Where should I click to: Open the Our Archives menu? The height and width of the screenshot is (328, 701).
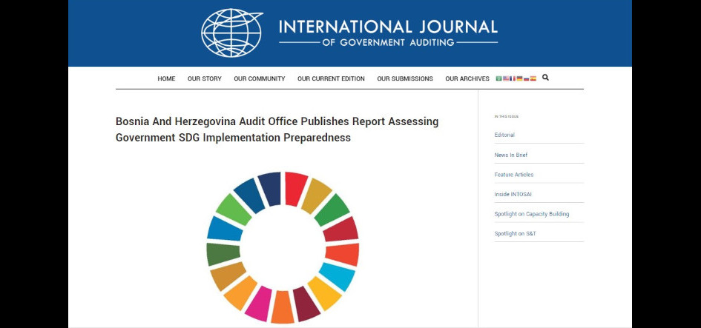[467, 78]
